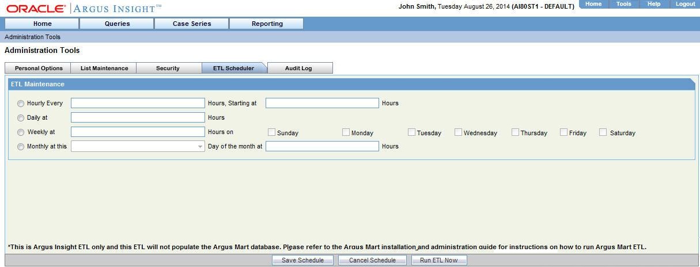
Task: Check the Friday checkbox
Action: (563, 132)
